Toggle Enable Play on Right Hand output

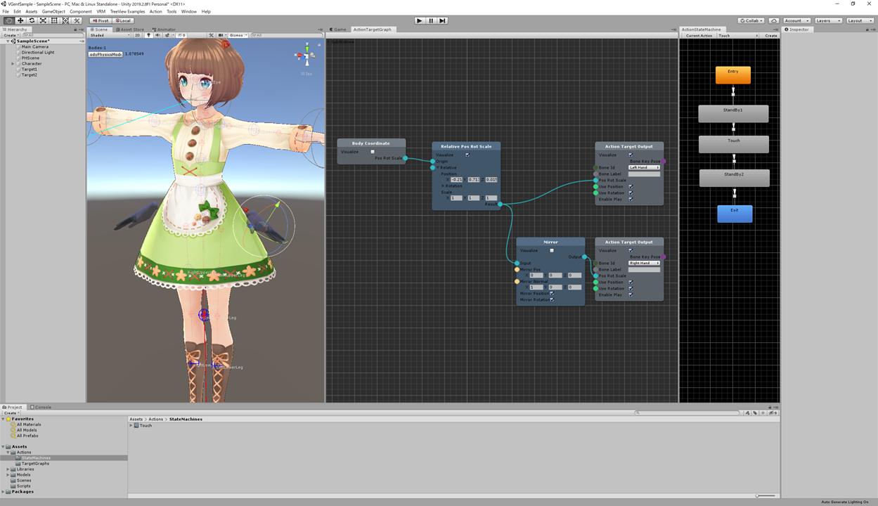[x=631, y=294]
